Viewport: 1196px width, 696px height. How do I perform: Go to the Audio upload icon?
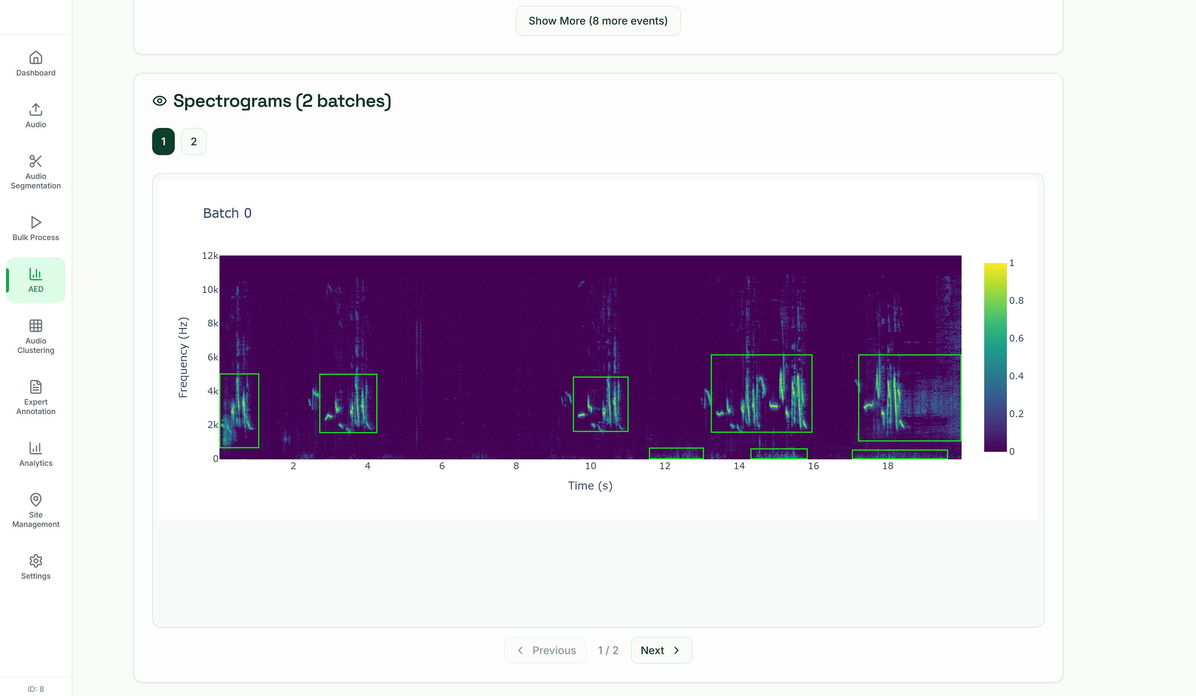coord(35,109)
